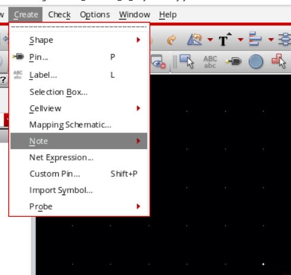Image resolution: width=291 pixels, height=275 pixels.
Task: Expand the Shape submenu
Action: click(79, 40)
